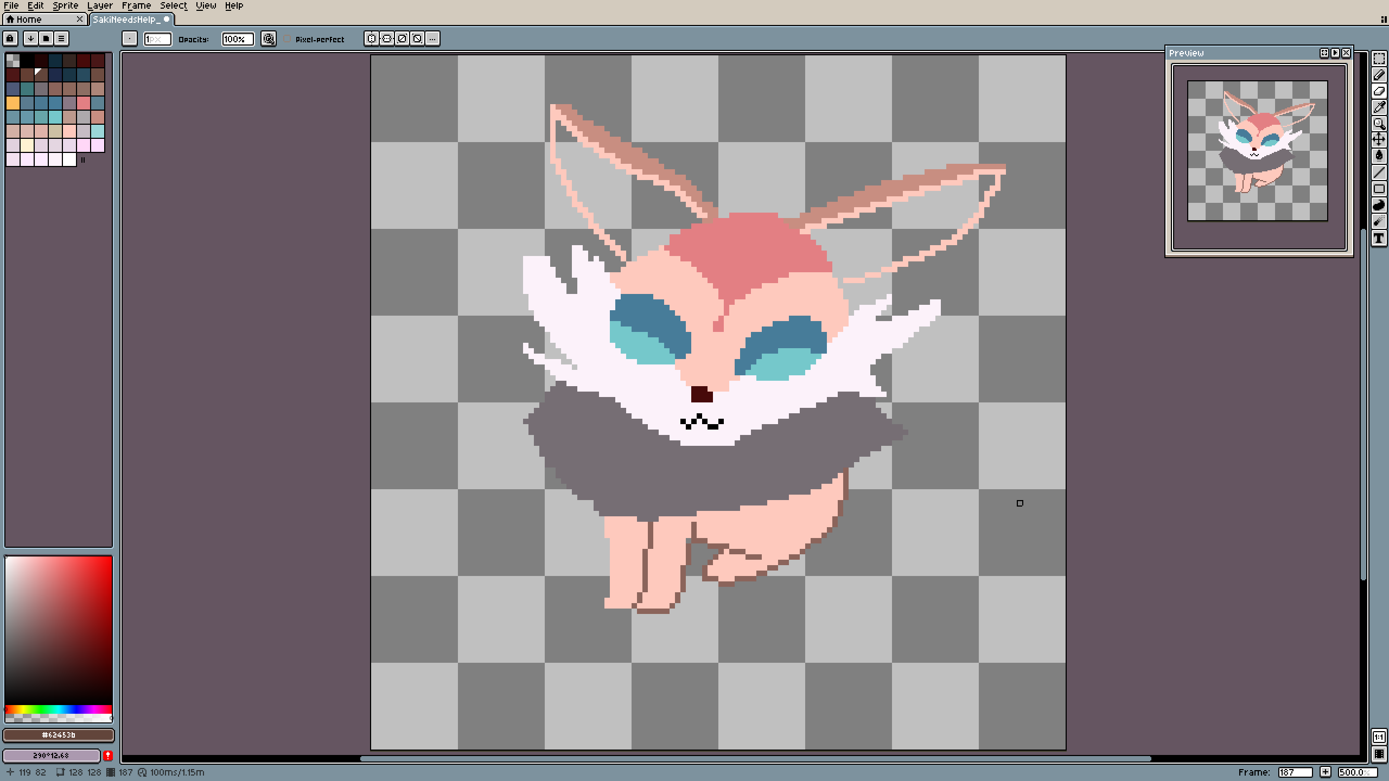Select the Line tool
The height and width of the screenshot is (781, 1389).
coord(1379,172)
